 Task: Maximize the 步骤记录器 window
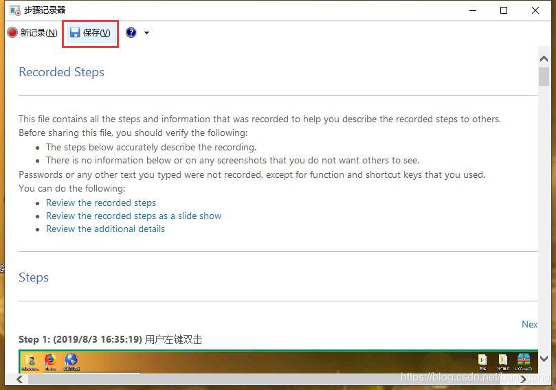pos(504,10)
